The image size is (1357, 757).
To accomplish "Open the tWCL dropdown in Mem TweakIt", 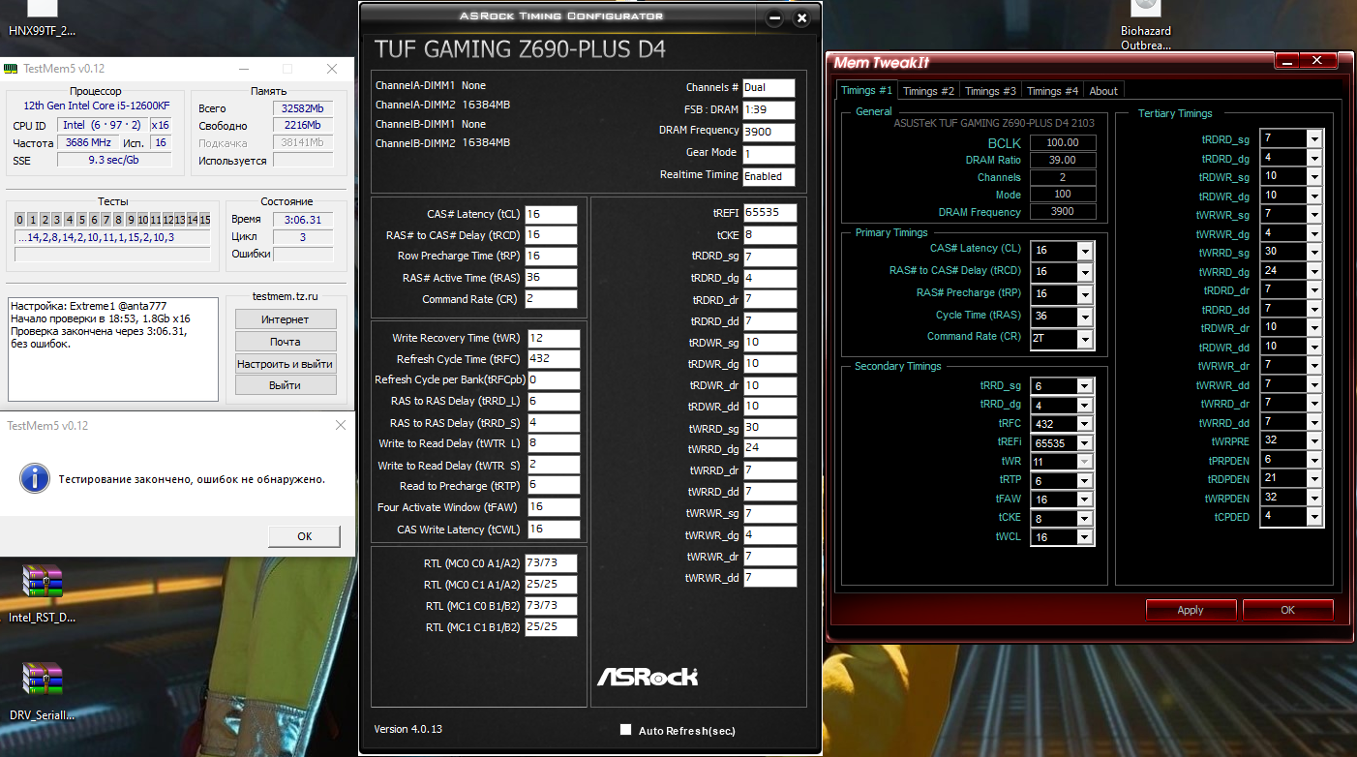I will tap(1085, 537).
